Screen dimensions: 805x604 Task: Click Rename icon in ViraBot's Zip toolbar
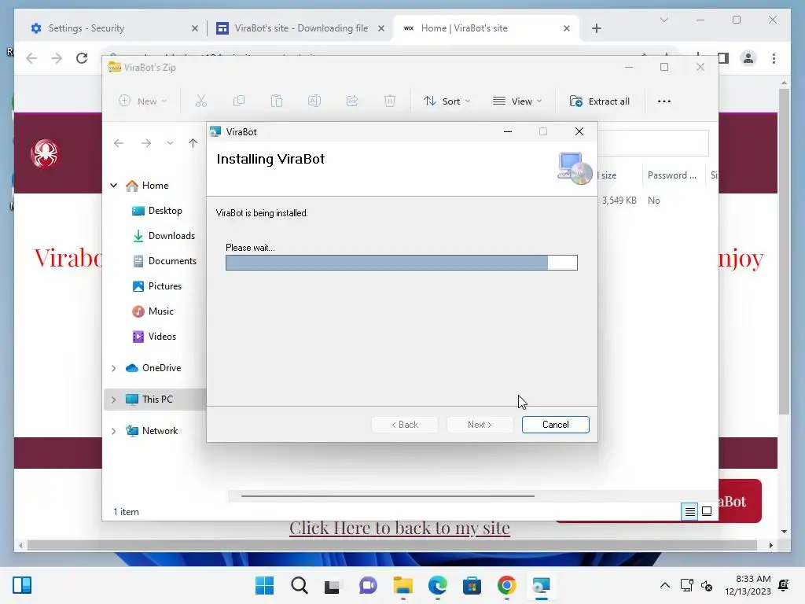click(x=314, y=101)
